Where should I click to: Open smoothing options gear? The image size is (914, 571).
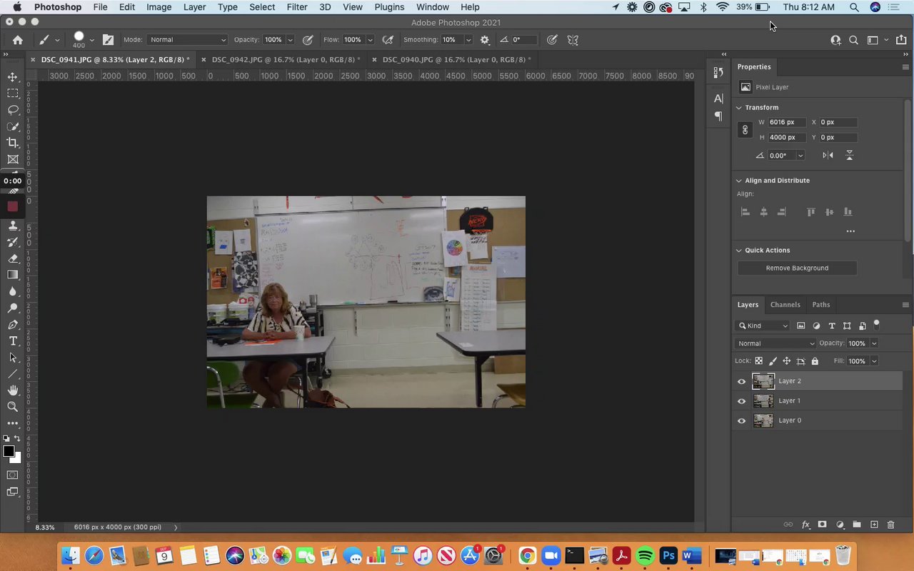[485, 40]
